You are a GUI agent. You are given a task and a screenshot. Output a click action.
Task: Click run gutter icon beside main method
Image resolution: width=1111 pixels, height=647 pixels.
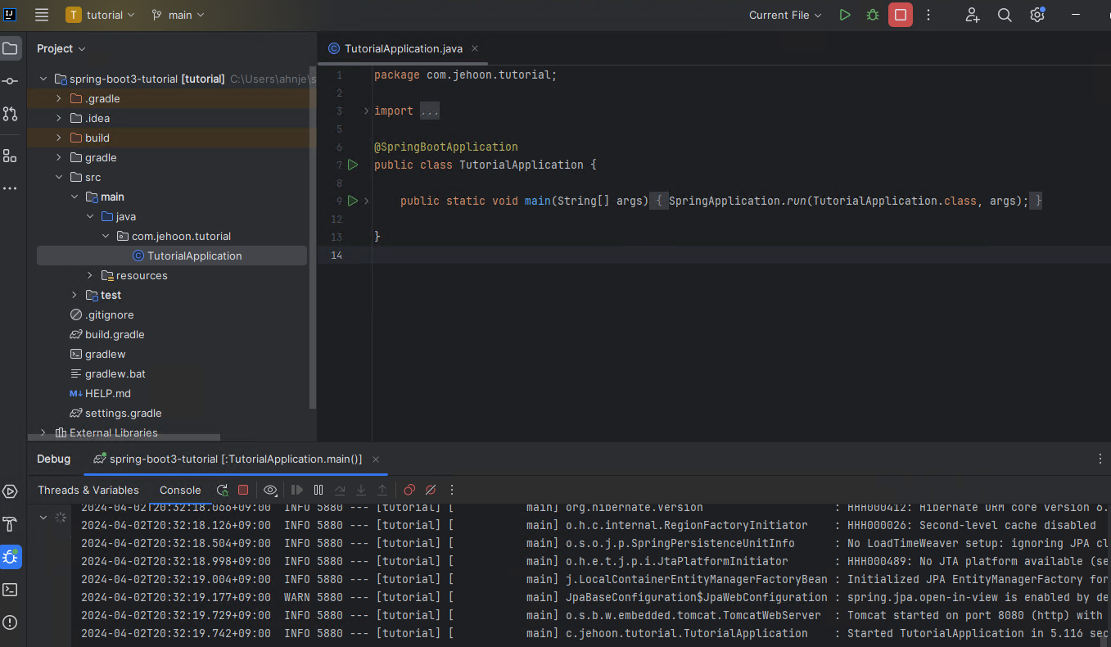353,201
